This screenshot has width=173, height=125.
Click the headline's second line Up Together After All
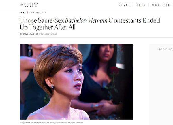pos(48,27)
